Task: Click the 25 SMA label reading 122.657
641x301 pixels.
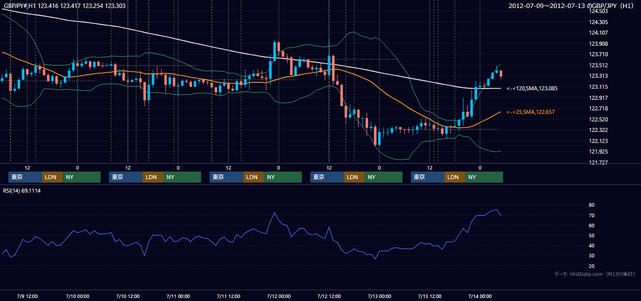Action: coord(531,112)
